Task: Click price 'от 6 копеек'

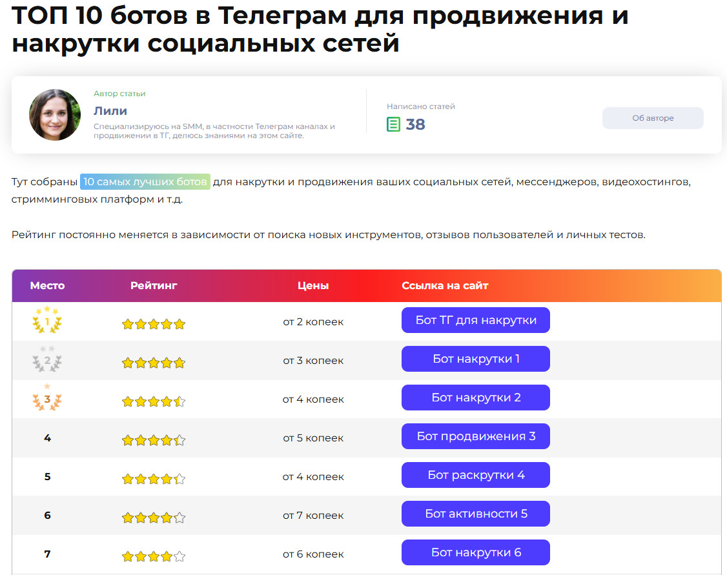Action: coord(313,554)
